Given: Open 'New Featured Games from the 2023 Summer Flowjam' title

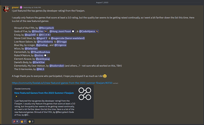Looking at the screenshot, I should [x=44, y=93].
